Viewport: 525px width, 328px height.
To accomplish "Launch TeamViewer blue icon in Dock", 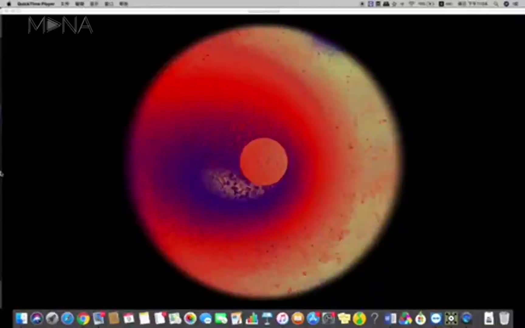I will tap(436, 318).
